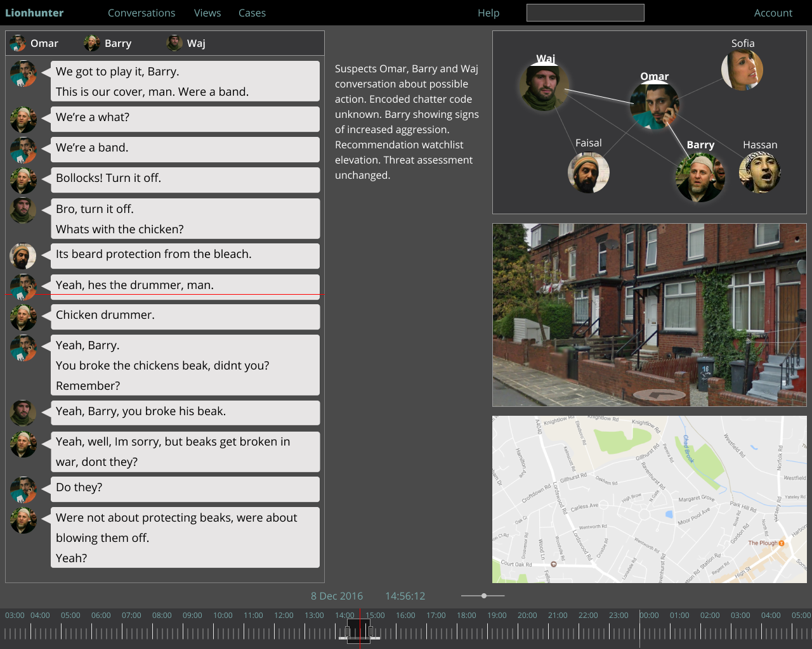Click the Sofia node in the network graph

point(742,69)
